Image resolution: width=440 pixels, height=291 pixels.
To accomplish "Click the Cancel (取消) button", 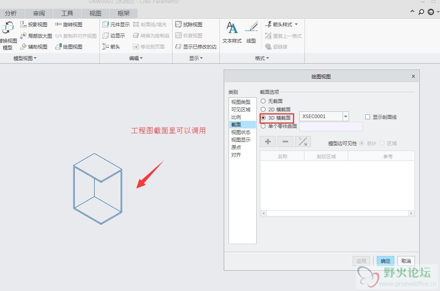I will (406, 261).
